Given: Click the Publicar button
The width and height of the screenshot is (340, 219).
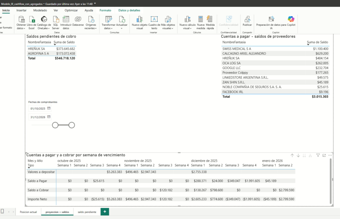Looking at the screenshot, I should (247, 22).
